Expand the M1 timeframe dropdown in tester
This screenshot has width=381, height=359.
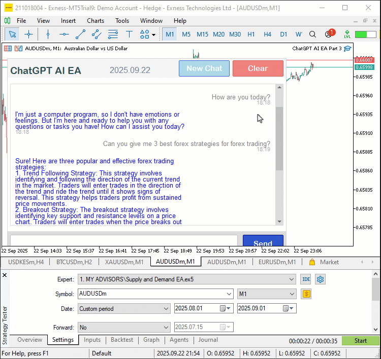click(292, 294)
